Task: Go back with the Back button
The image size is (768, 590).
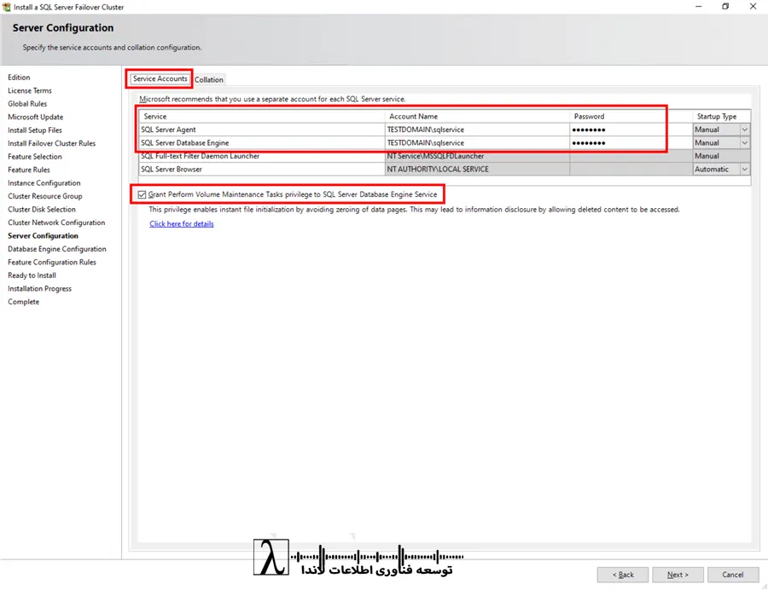Action: [623, 575]
